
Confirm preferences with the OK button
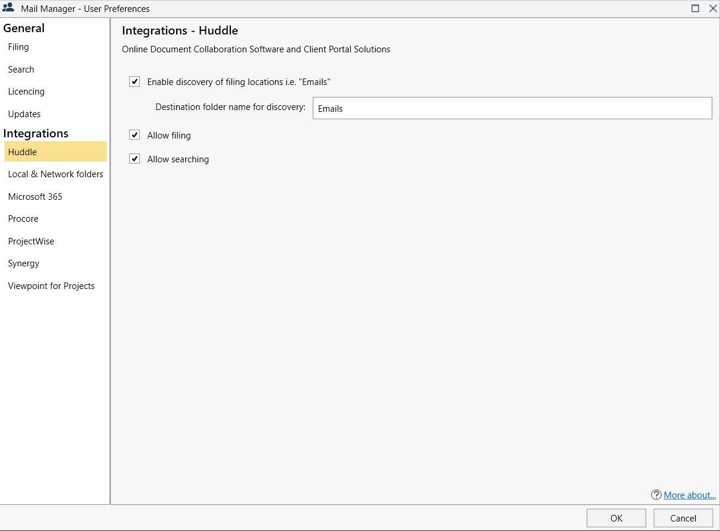[x=616, y=517]
